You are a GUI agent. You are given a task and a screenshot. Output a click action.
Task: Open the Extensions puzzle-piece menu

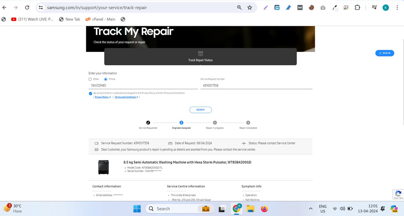(x=358, y=7)
